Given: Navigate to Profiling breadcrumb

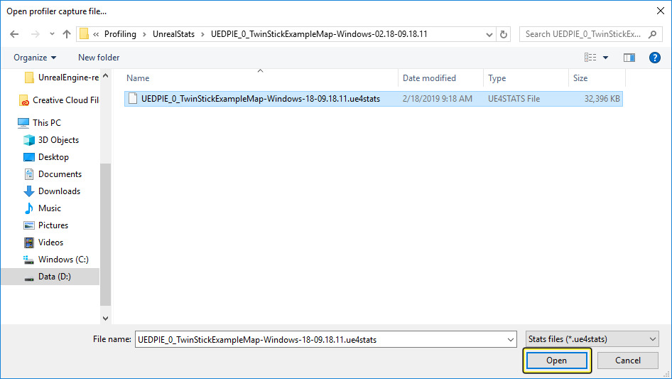Looking at the screenshot, I should tap(120, 34).
